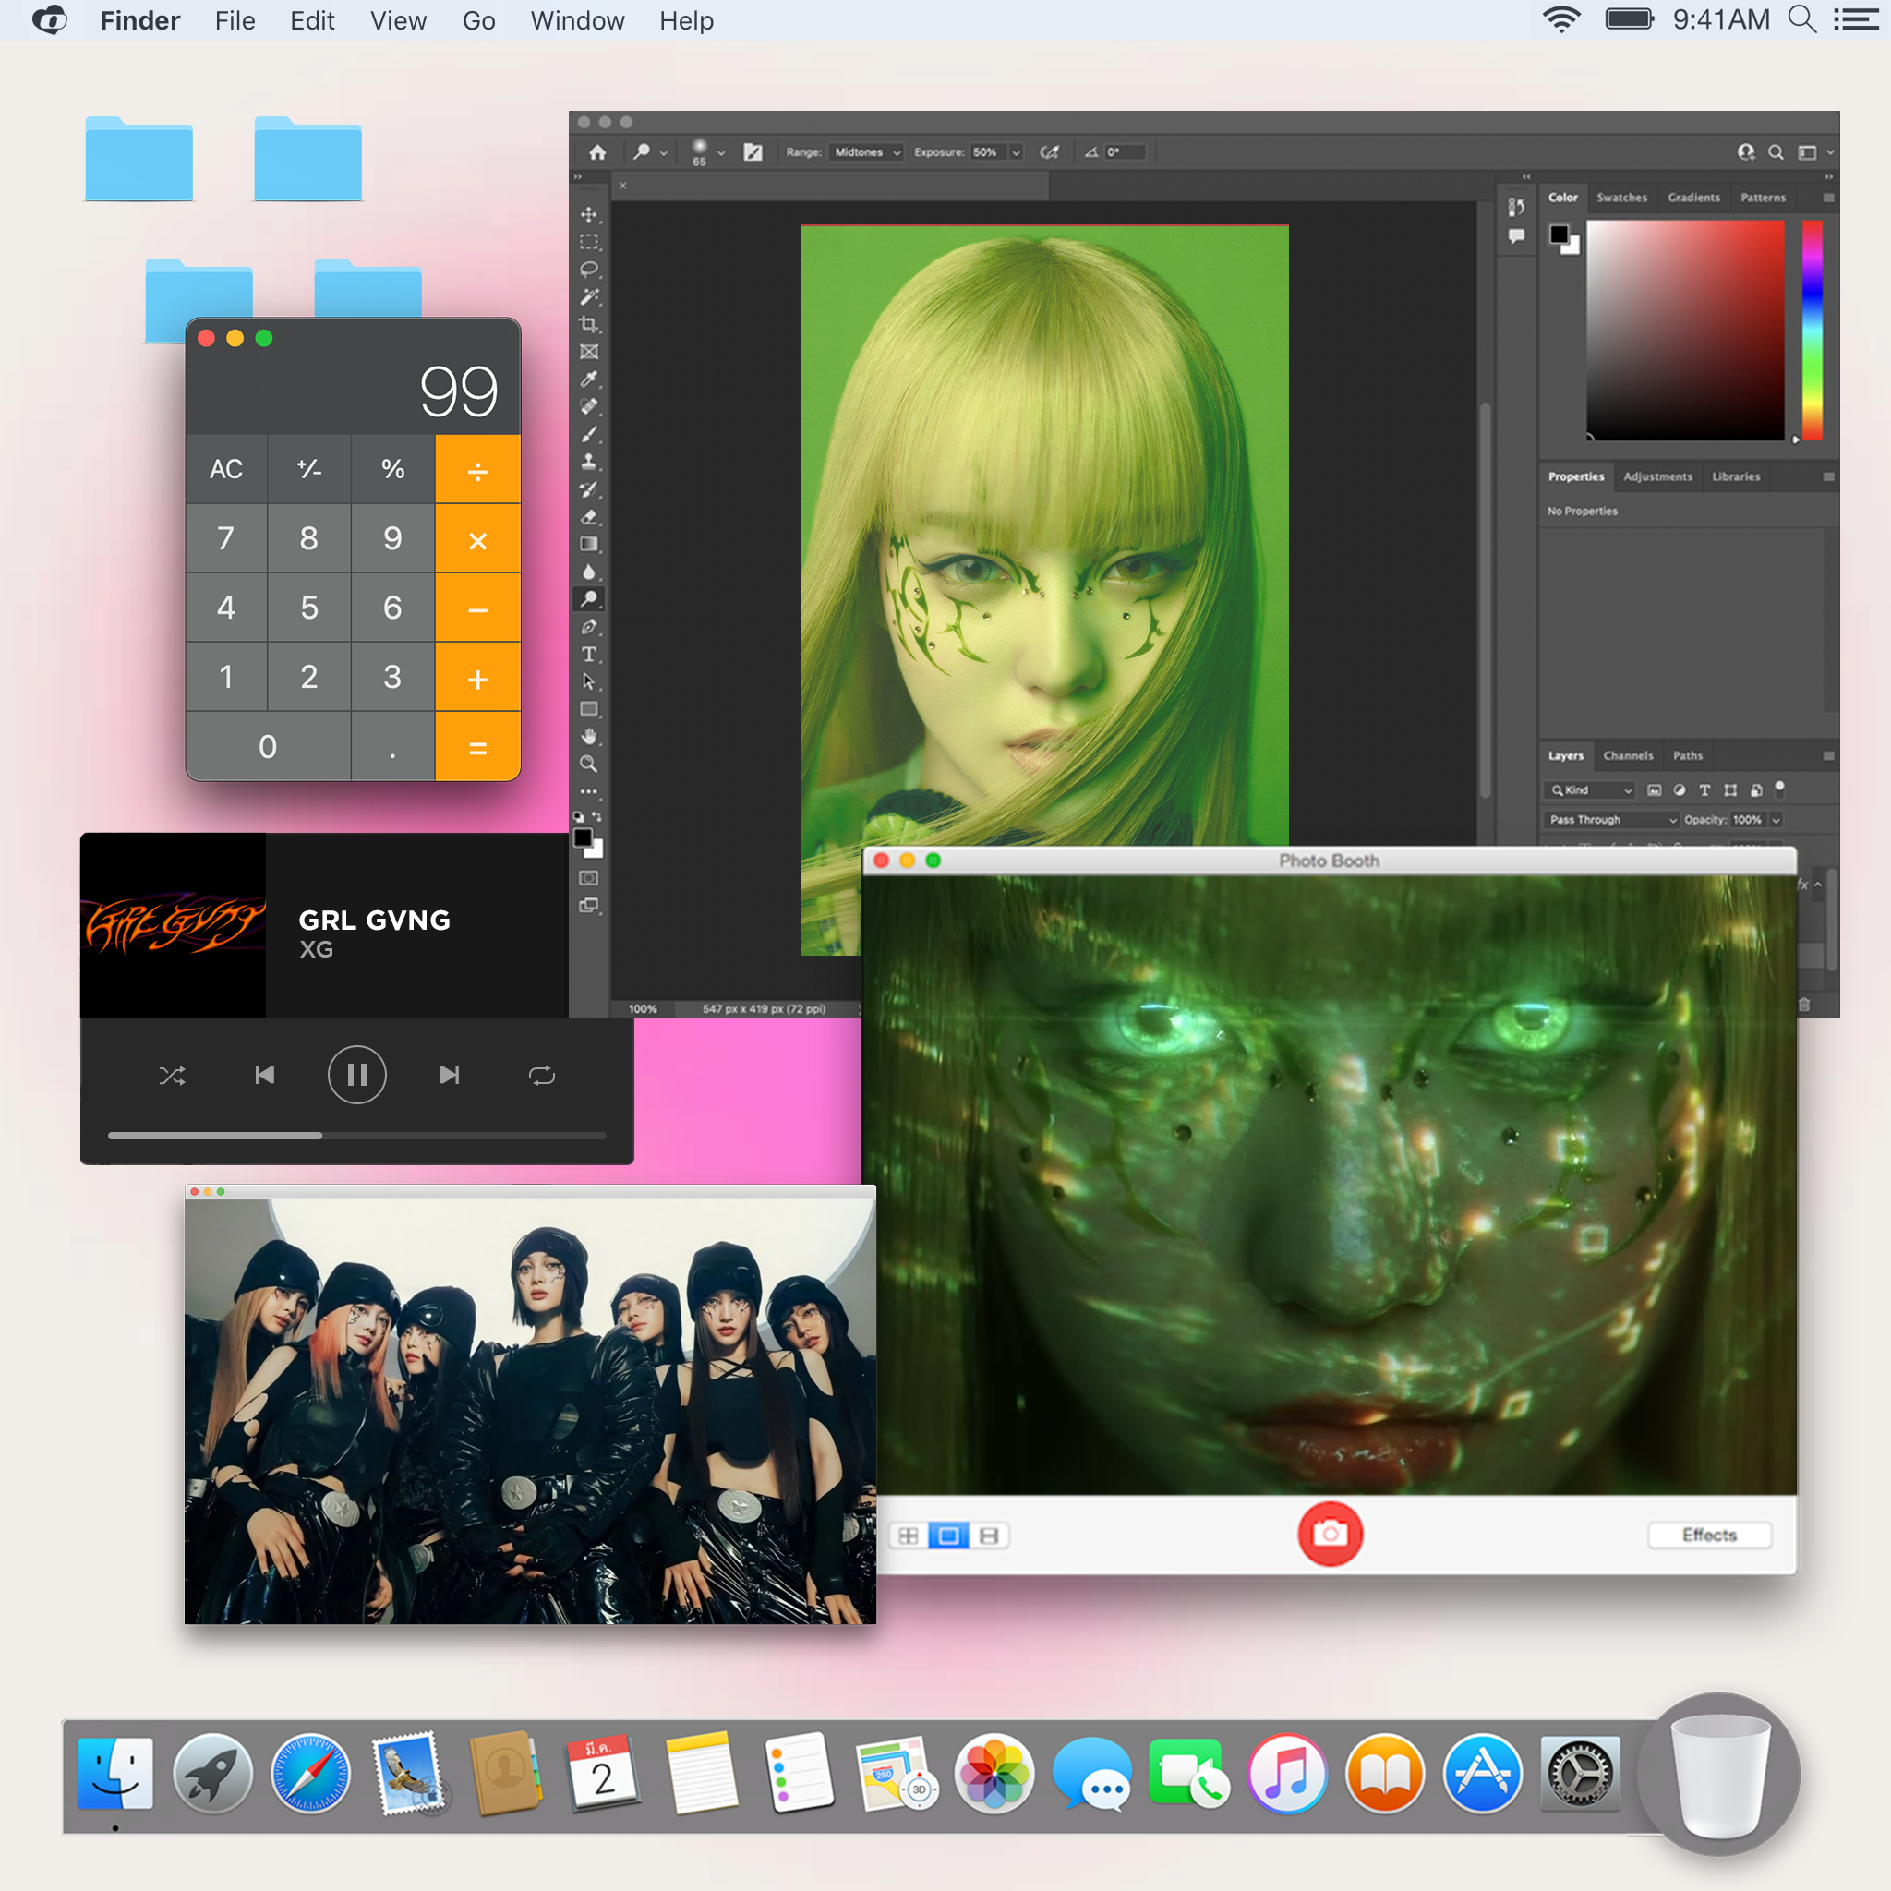Select the Crop tool in Photoshop

588,324
